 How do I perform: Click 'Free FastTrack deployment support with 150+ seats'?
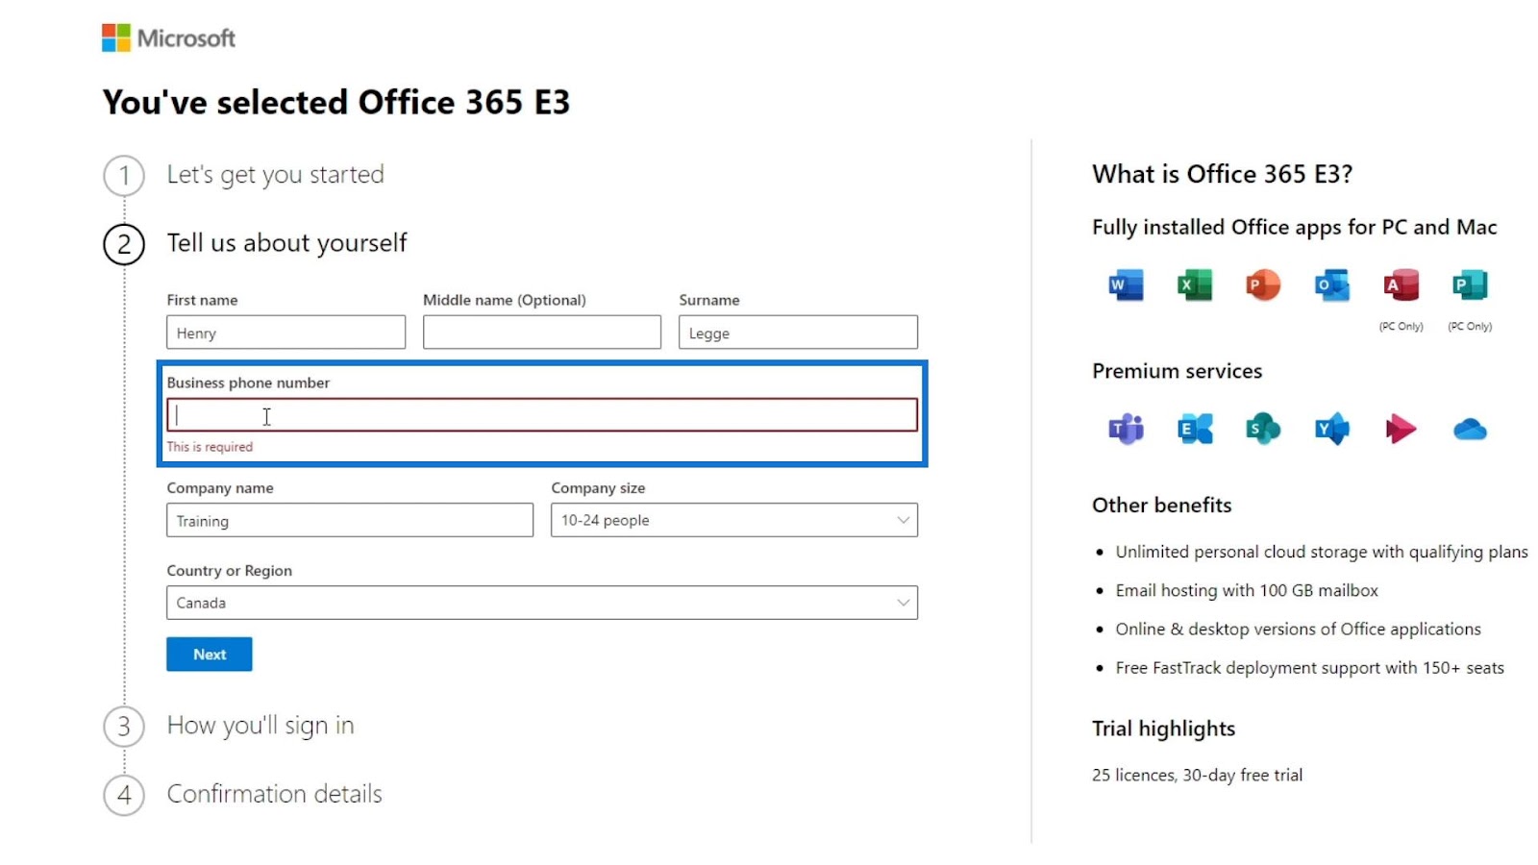pos(1310,668)
